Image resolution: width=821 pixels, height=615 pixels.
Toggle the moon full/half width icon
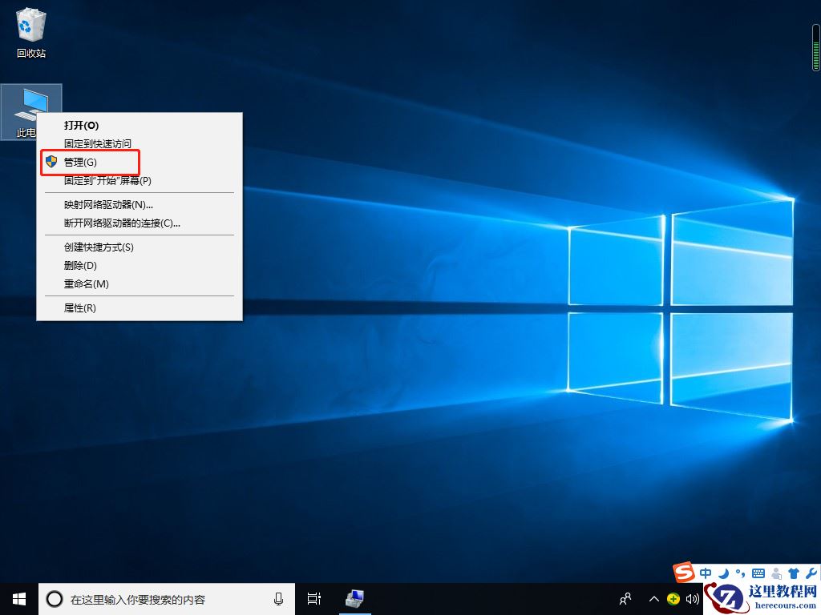[x=723, y=573]
